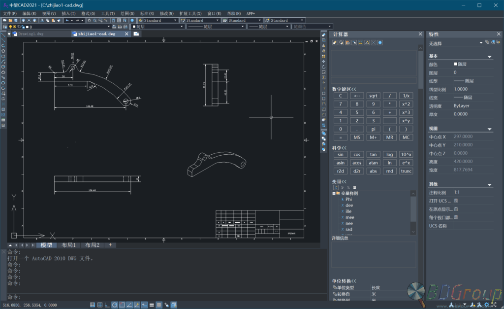Click the Redo arrow icon
Image resolution: width=504 pixels, height=309 pixels.
[77, 20]
